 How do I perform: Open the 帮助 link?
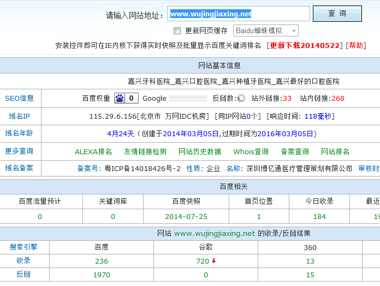356,45
